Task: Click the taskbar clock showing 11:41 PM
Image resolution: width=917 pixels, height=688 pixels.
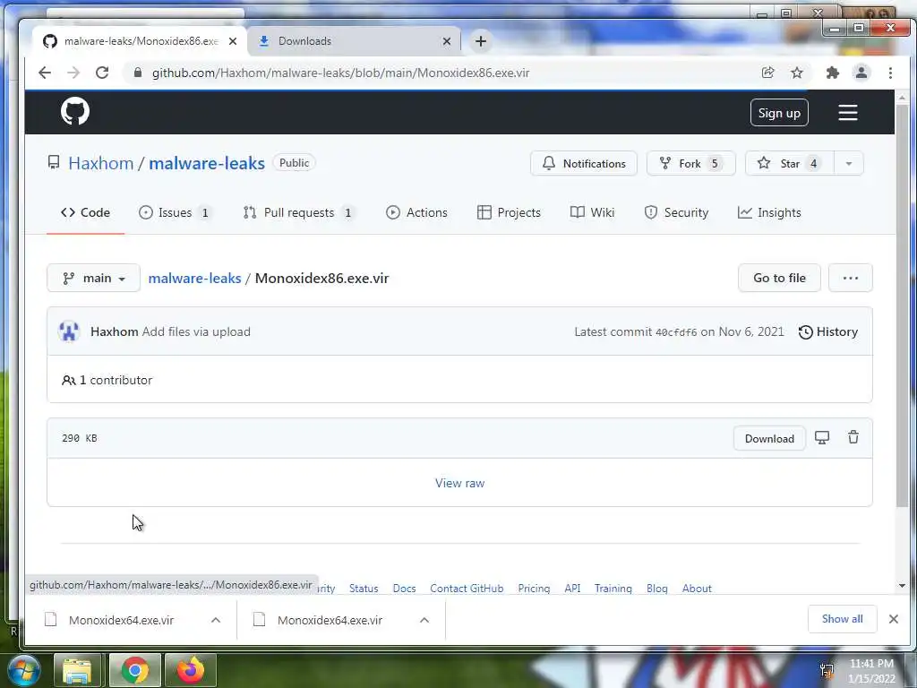Action: (x=871, y=671)
